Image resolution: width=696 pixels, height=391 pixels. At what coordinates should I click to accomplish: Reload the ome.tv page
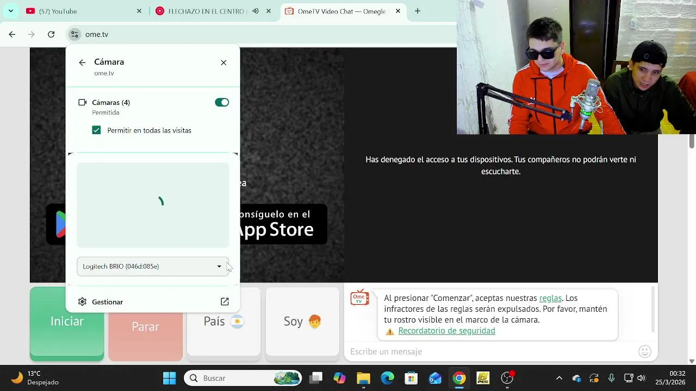51,34
